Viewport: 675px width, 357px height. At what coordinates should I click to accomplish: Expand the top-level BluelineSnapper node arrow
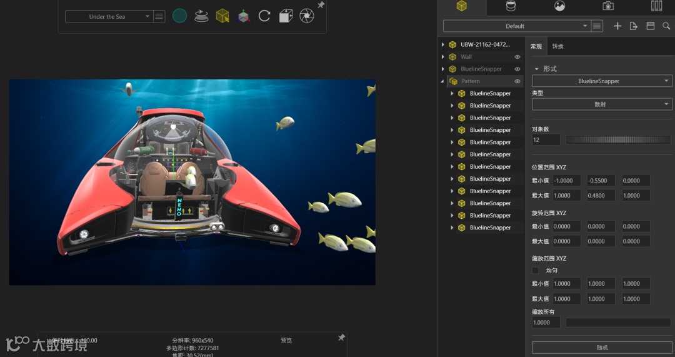click(x=442, y=69)
